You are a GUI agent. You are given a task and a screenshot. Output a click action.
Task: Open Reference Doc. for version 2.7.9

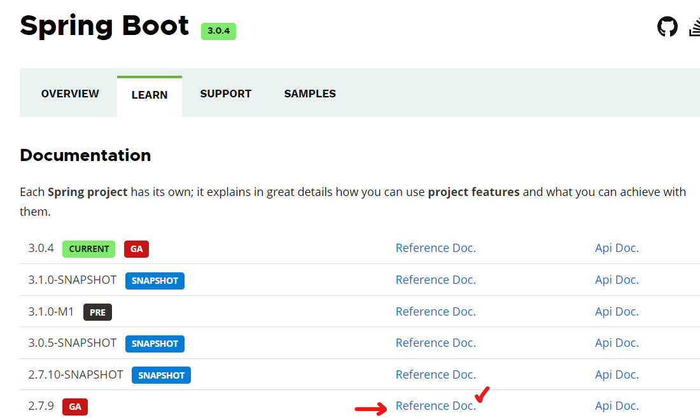436,406
